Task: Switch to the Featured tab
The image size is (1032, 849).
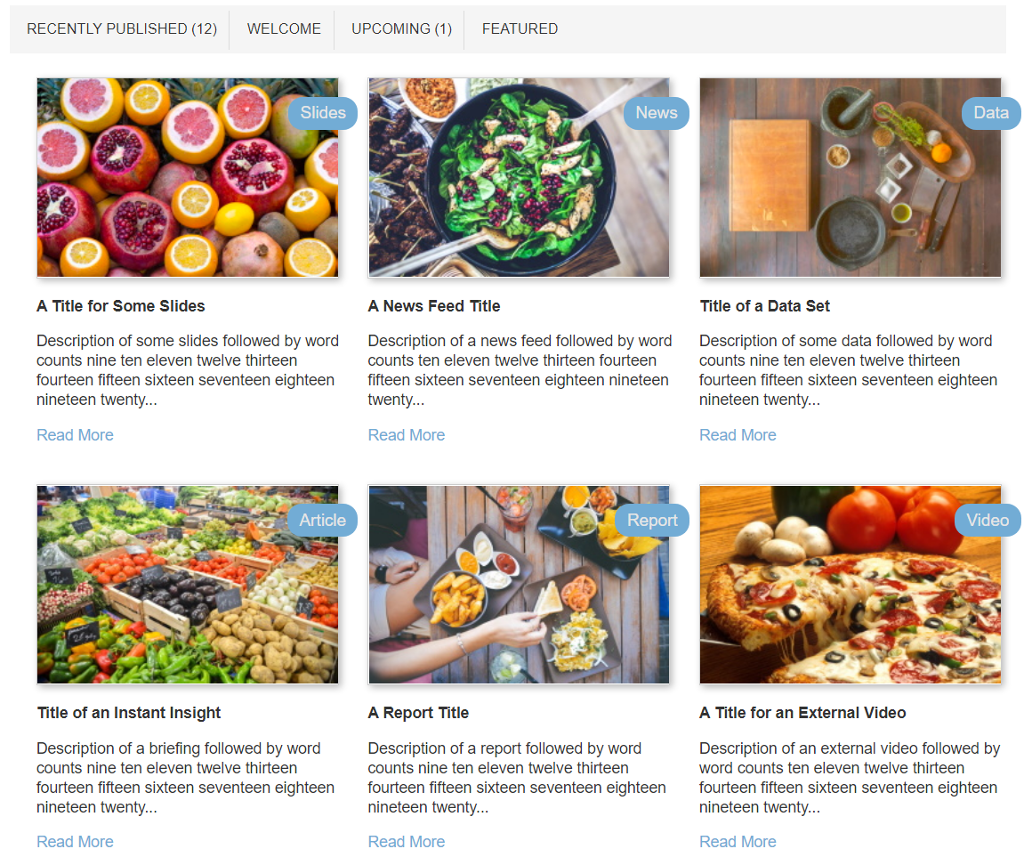Action: coord(520,29)
